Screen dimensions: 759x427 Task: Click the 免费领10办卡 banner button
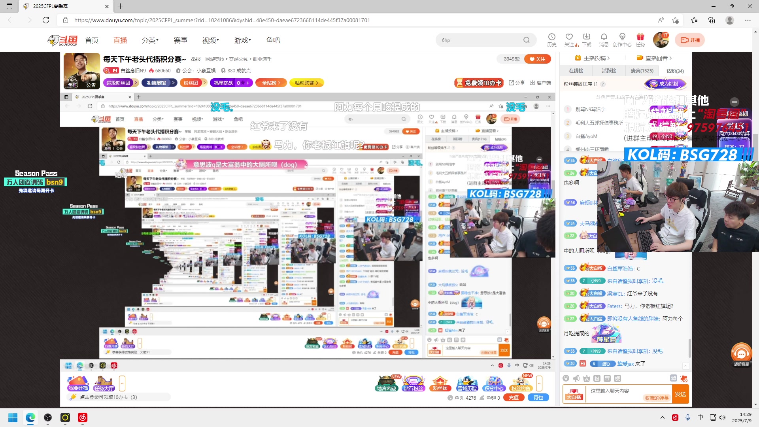[x=479, y=83]
